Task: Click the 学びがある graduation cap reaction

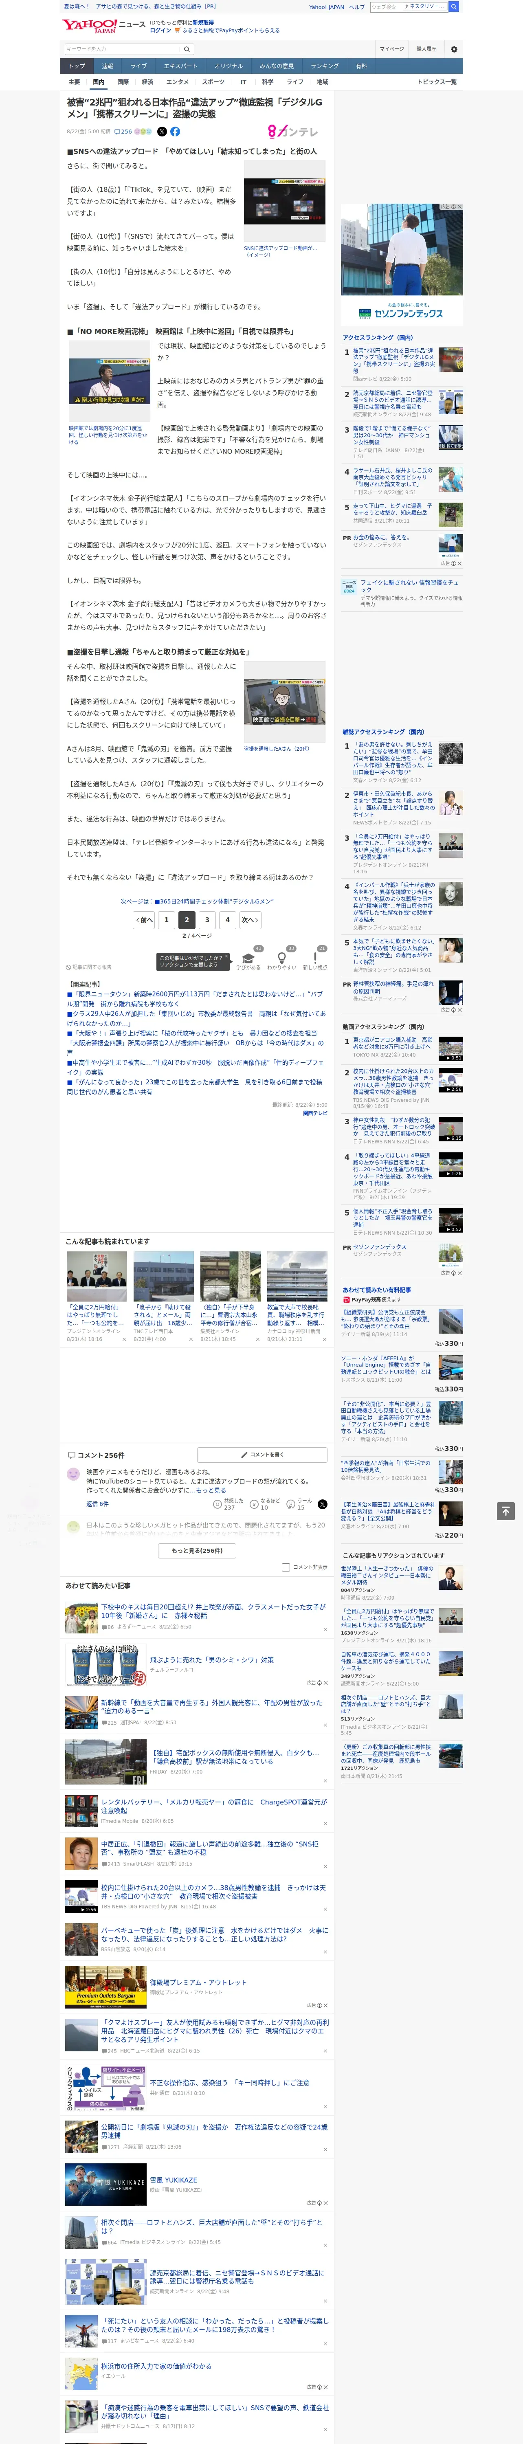Action: [249, 958]
